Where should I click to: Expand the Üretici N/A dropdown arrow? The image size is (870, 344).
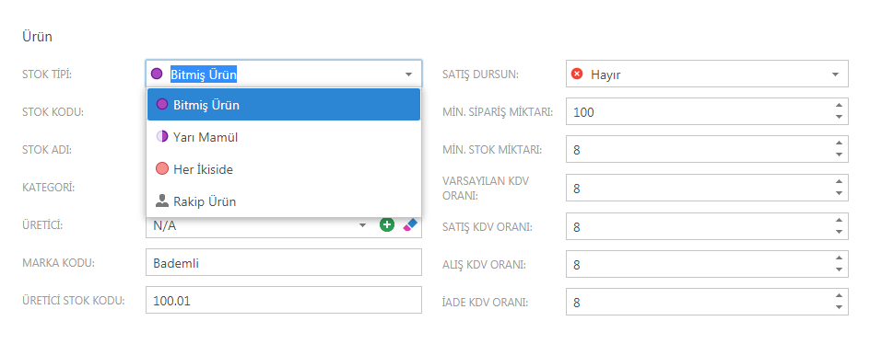[363, 225]
